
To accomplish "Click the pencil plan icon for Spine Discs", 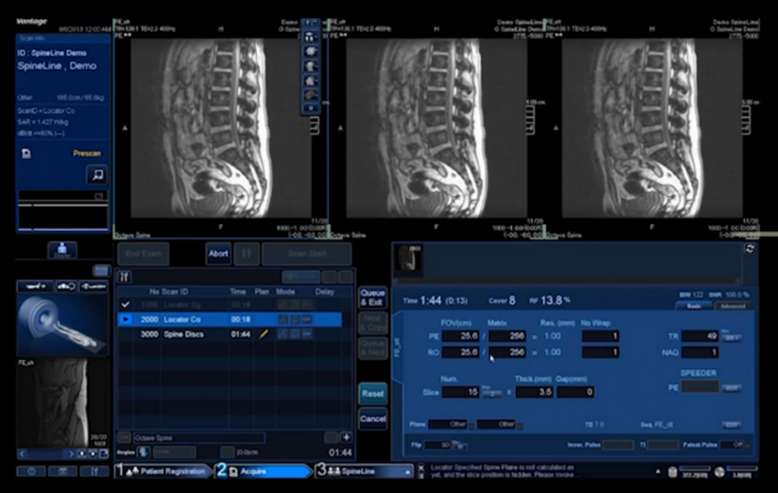I will click(264, 334).
